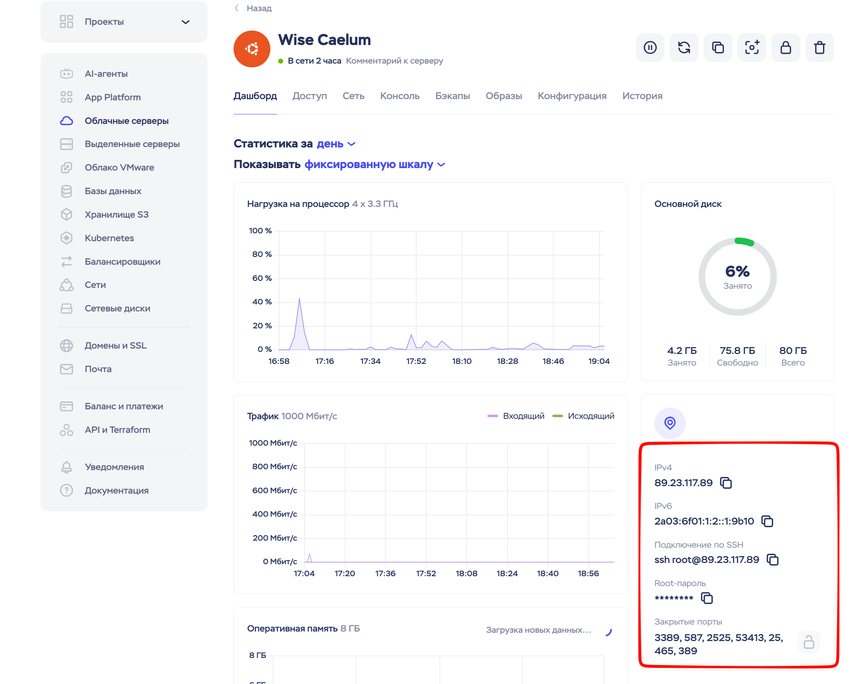Copy the IPv6 address
The width and height of the screenshot is (864, 684).
[x=767, y=521]
